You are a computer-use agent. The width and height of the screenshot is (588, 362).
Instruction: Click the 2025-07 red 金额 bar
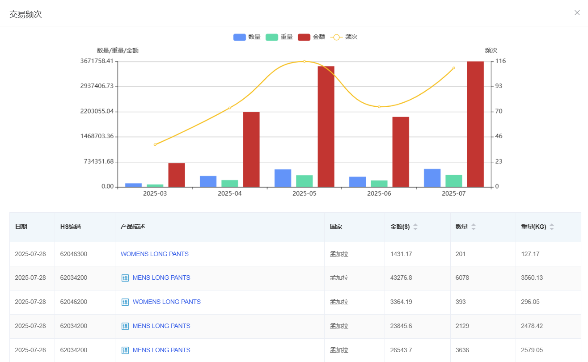coord(475,124)
